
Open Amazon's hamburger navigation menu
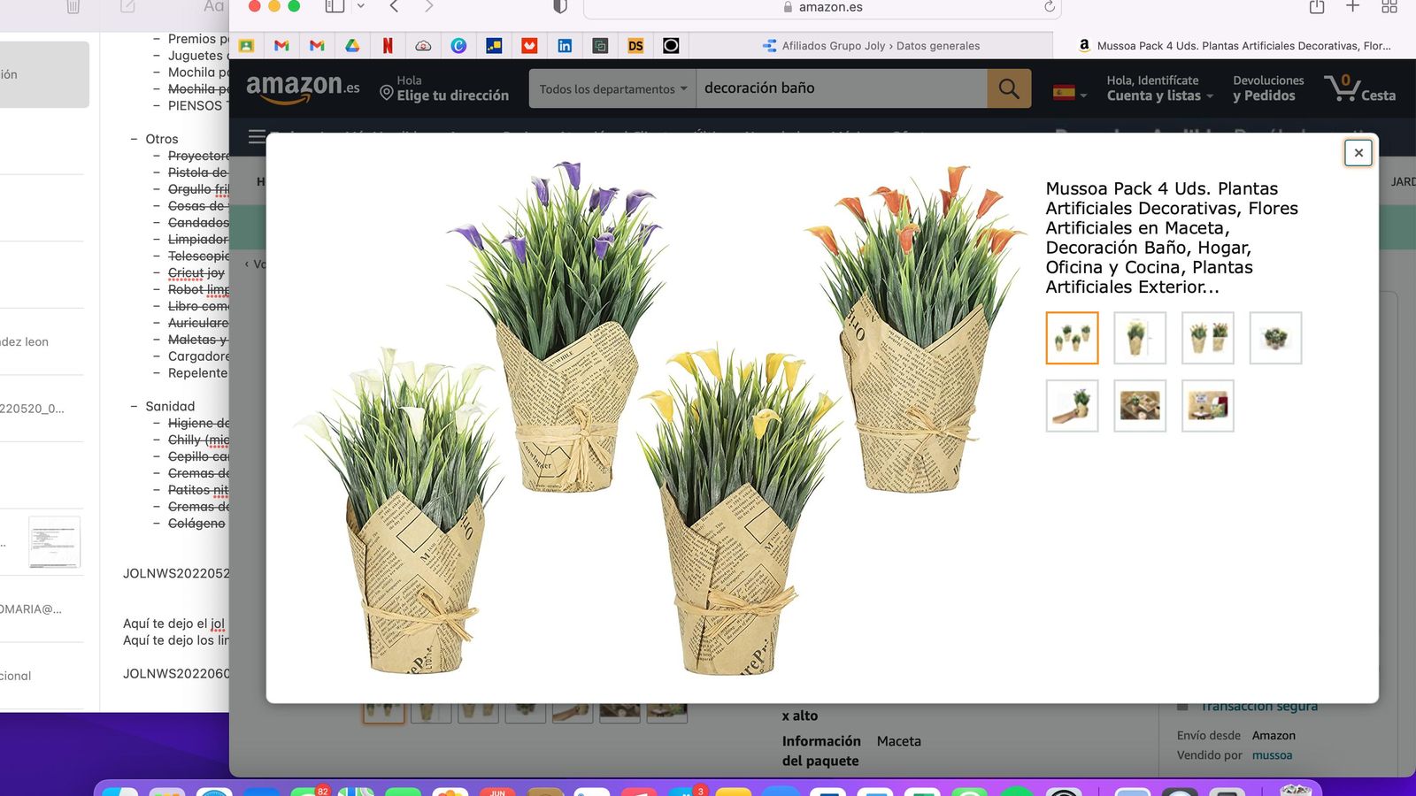click(256, 137)
